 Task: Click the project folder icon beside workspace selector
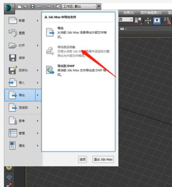[x=58, y=6]
